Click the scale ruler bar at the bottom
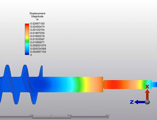This screenshot has height=120, width=157. [x=54, y=117]
